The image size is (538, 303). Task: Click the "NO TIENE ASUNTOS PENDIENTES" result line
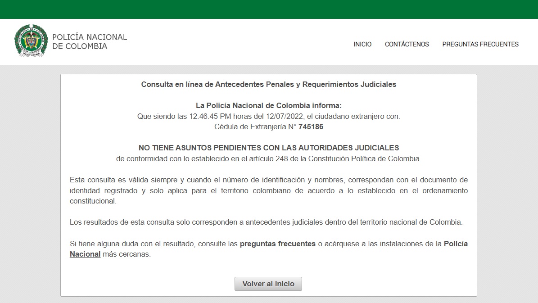(x=268, y=148)
